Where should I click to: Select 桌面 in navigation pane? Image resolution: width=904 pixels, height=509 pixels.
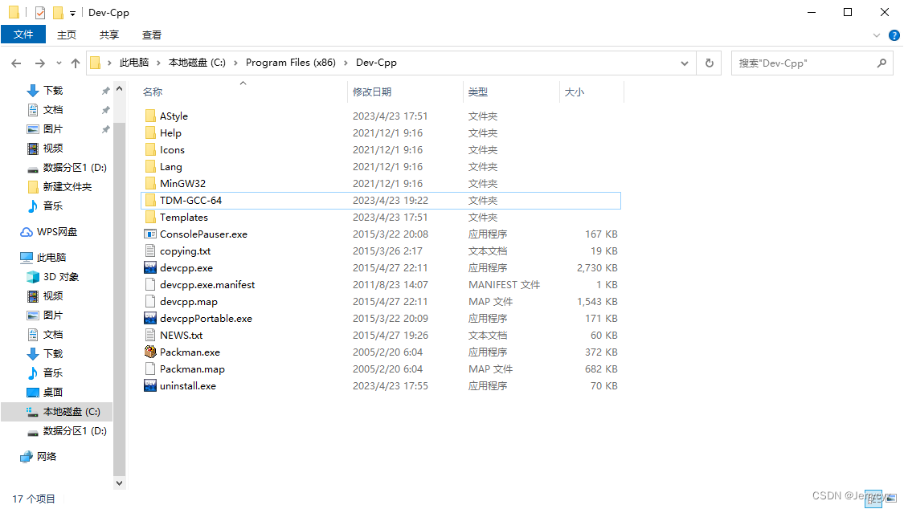pos(52,393)
